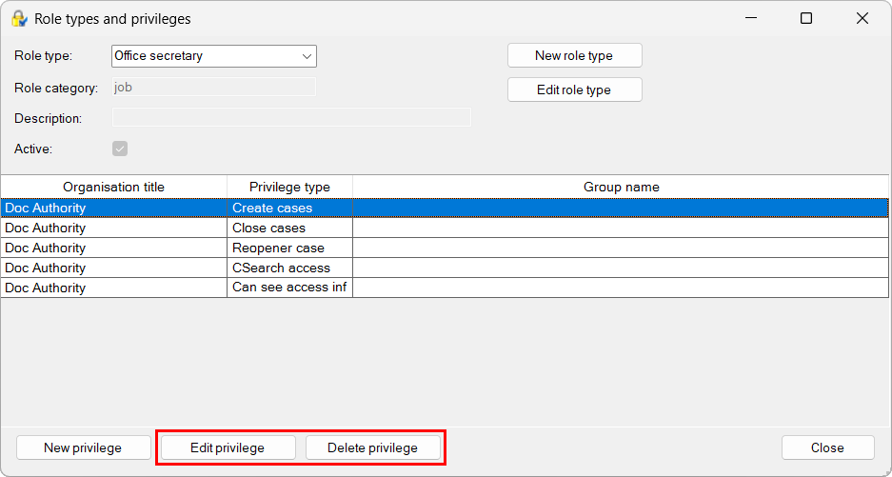Select the Close cases privilege cell
Image resolution: width=892 pixels, height=477 pixels.
[289, 228]
